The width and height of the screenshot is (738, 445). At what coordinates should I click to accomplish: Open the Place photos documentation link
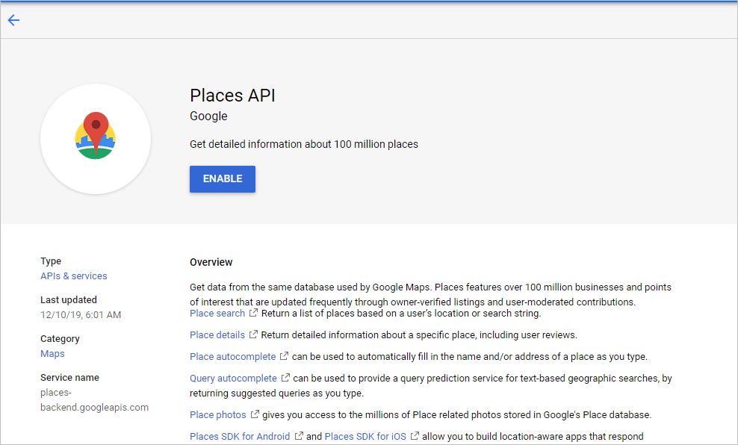pos(219,414)
